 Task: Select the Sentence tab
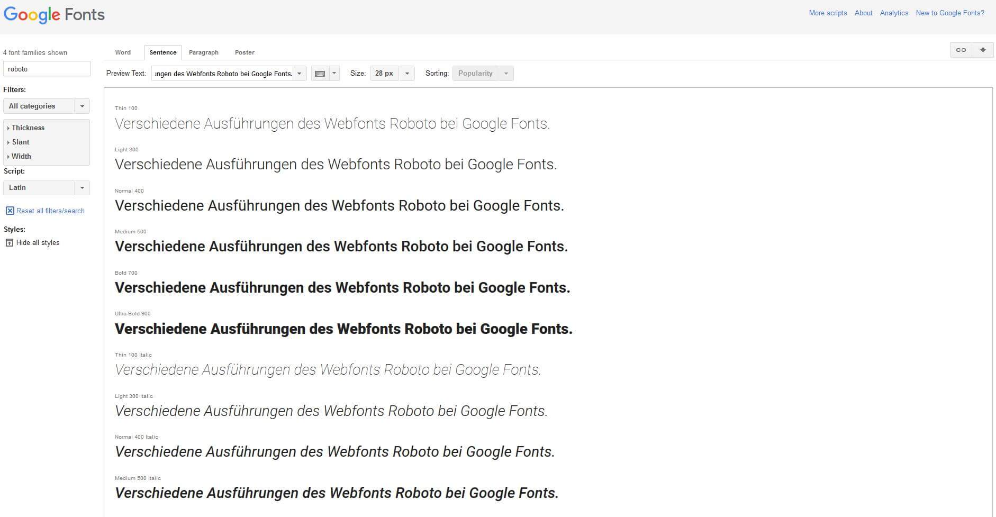point(163,52)
